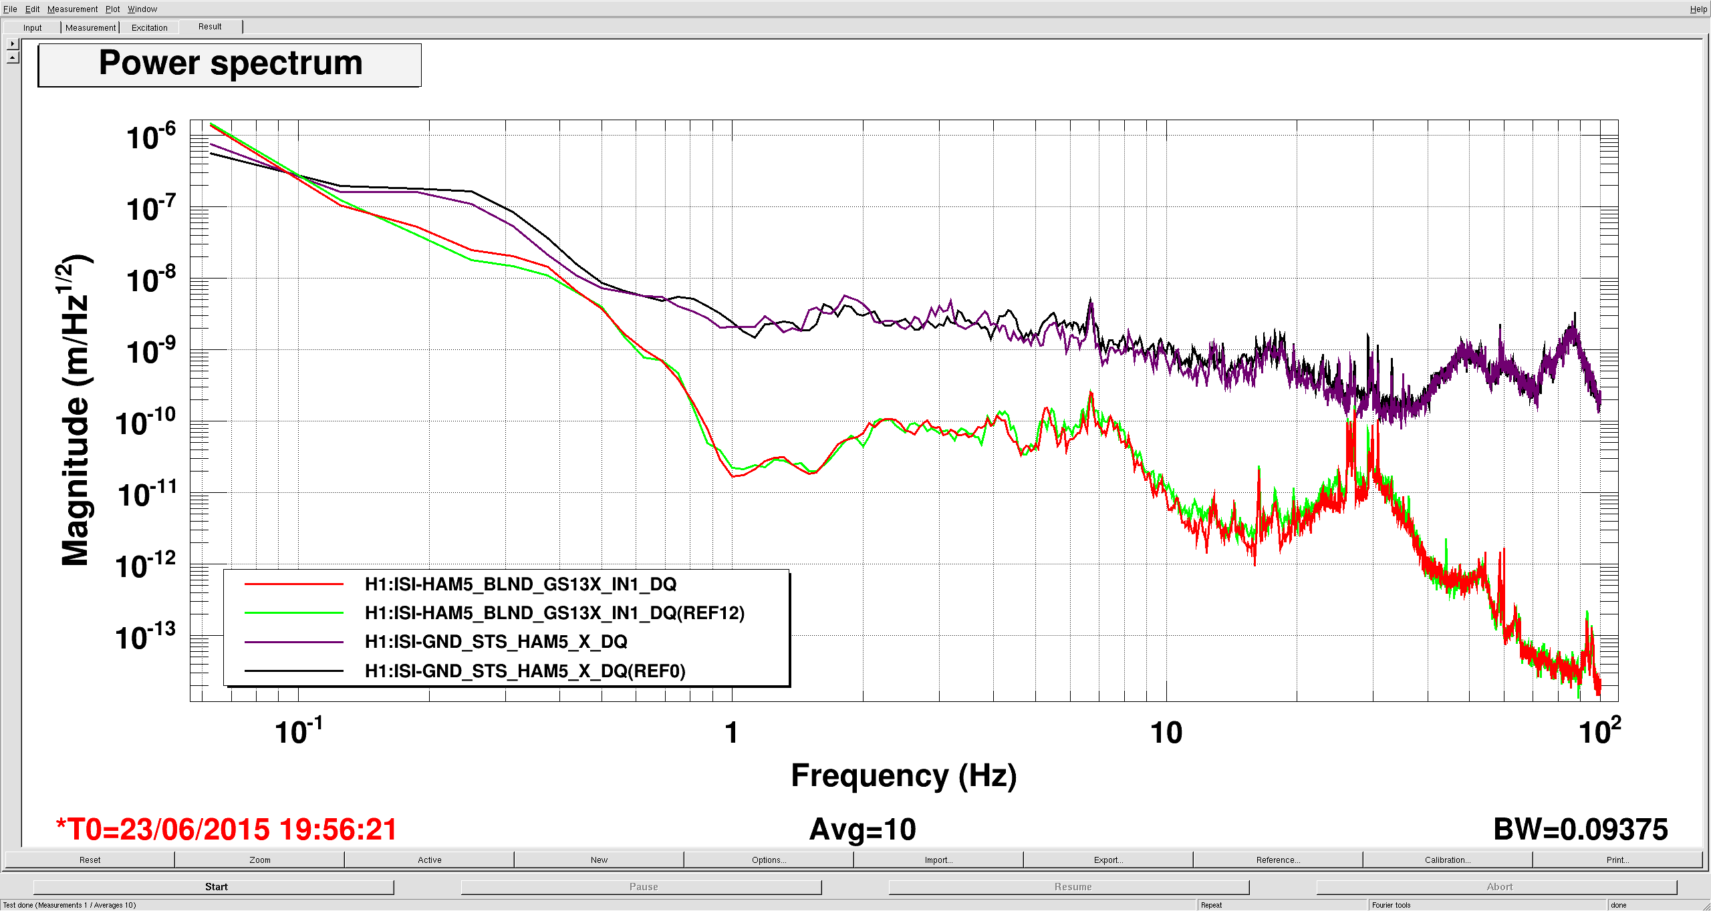Click the purple STS_HAM5_X_DQ legend line

click(294, 642)
